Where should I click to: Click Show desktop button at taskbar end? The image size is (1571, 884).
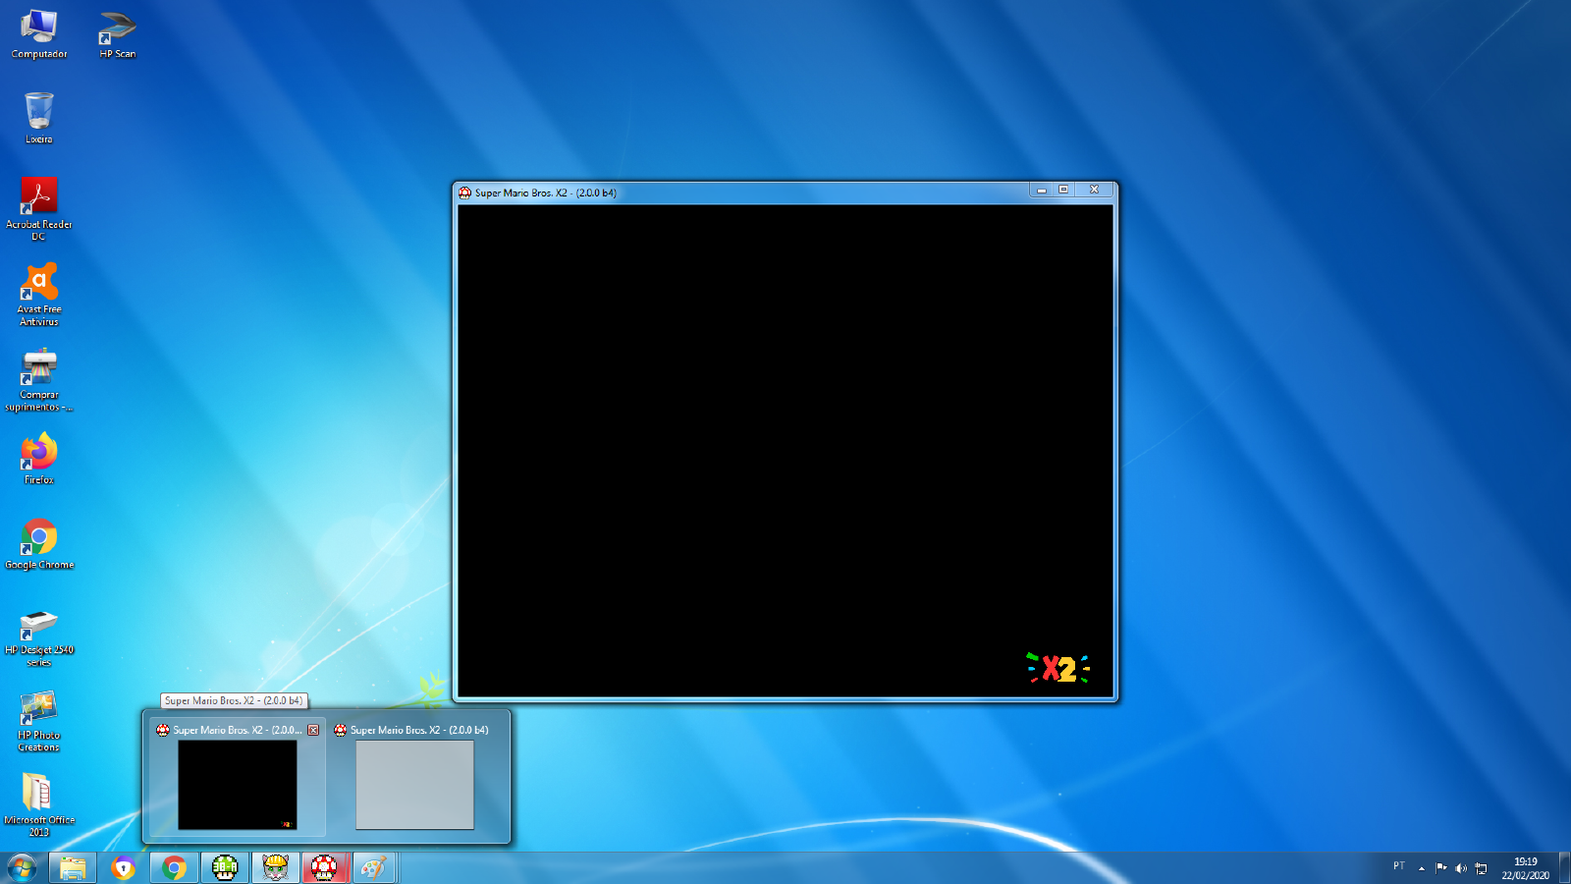[x=1564, y=868]
